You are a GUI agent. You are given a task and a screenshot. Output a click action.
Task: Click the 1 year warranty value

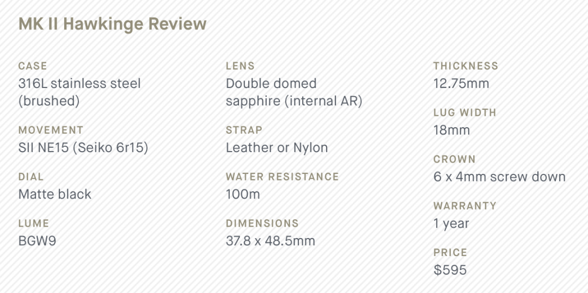(451, 224)
